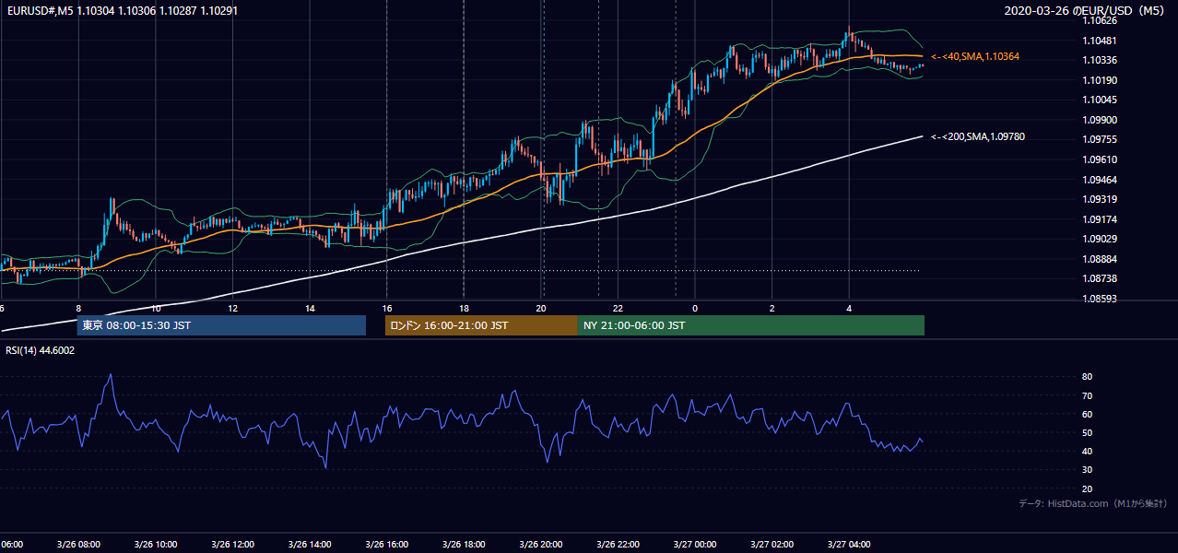The image size is (1178, 553).
Task: Click hour tick 10 under price chart
Action: (156, 308)
